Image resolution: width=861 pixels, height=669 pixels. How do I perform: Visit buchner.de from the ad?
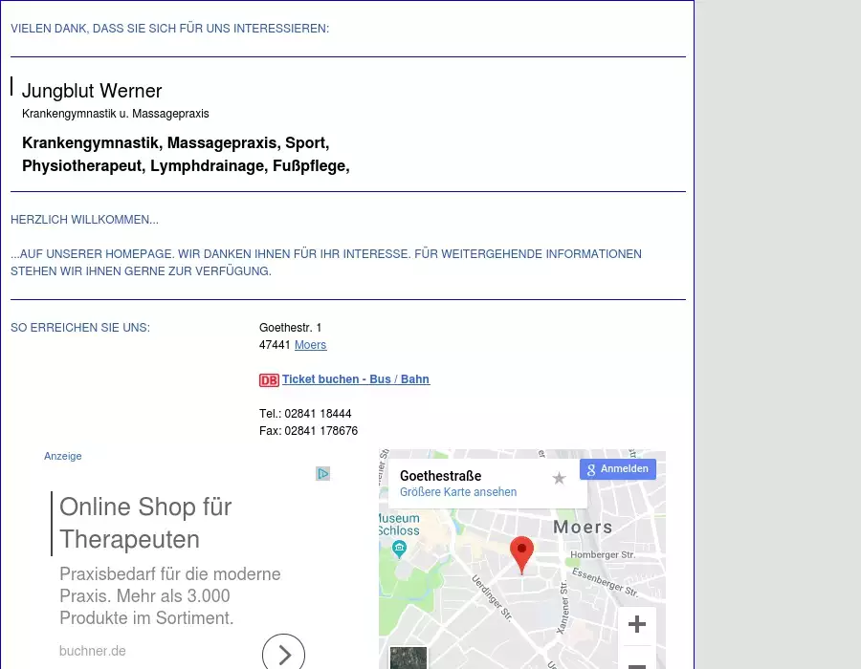(93, 651)
